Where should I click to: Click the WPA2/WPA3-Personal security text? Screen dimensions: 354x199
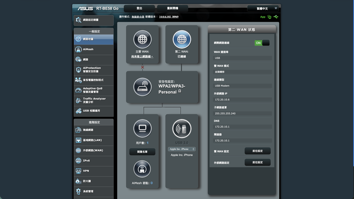click(x=172, y=89)
